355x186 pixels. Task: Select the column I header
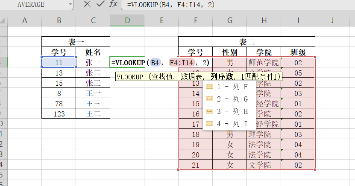point(298,20)
